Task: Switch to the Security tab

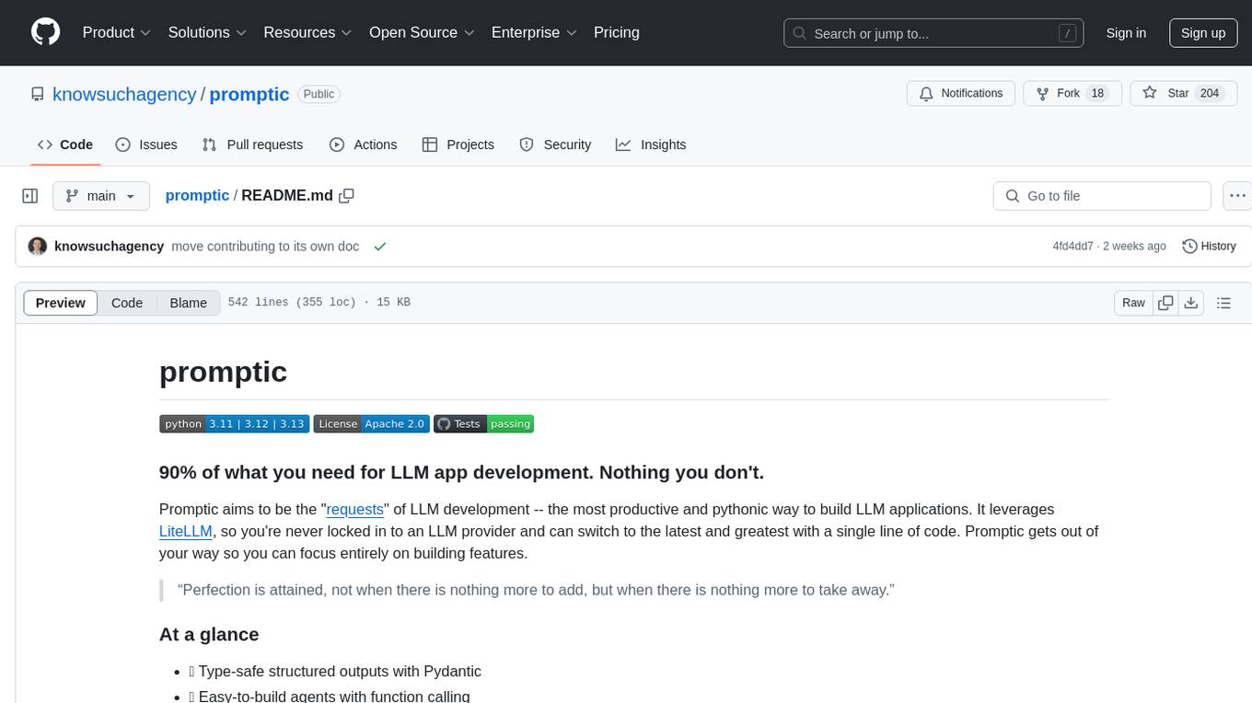Action: click(555, 144)
